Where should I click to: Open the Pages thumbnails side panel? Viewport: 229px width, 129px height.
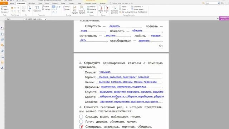[x=2, y=34]
